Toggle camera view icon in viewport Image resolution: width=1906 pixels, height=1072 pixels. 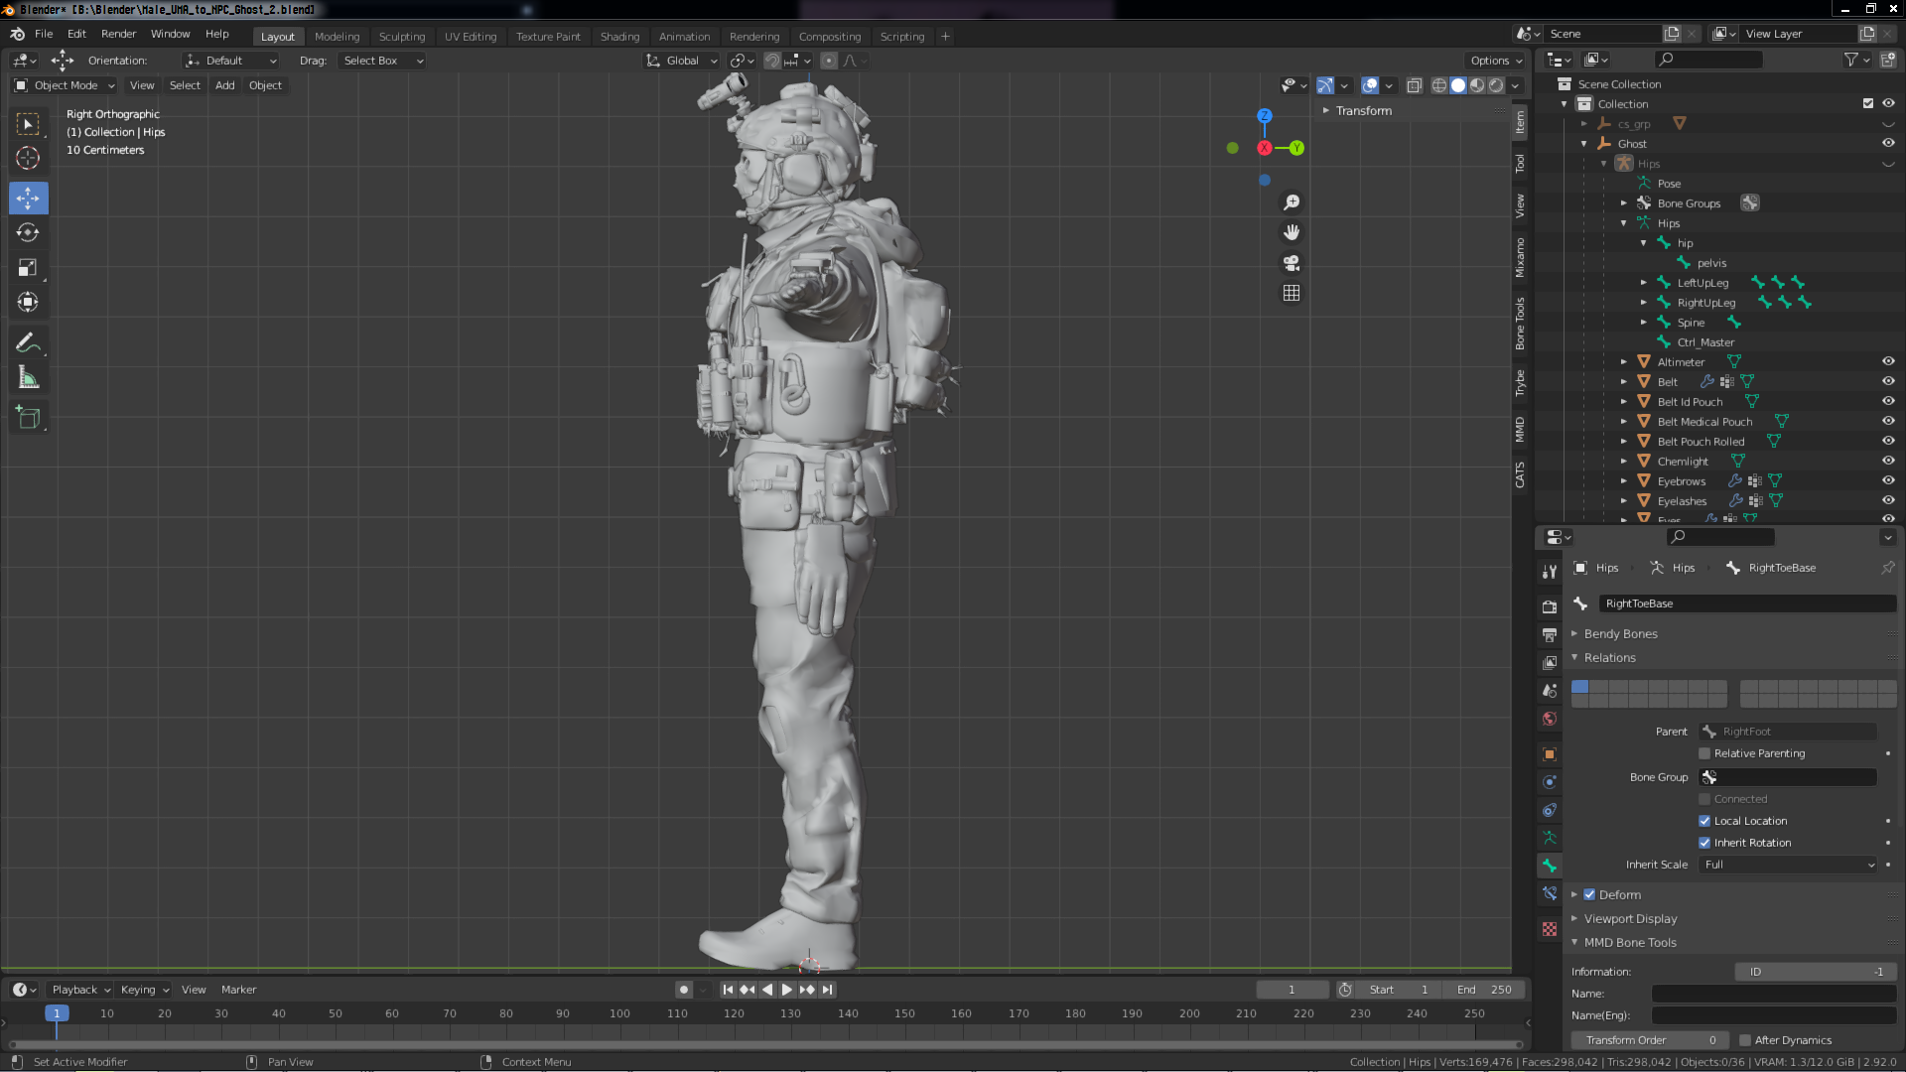tap(1291, 263)
